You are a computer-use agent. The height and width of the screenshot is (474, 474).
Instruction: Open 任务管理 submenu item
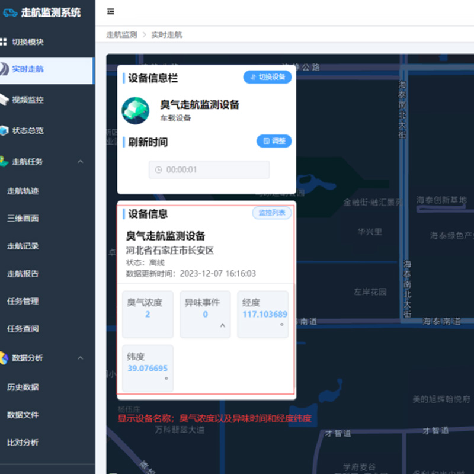point(23,301)
